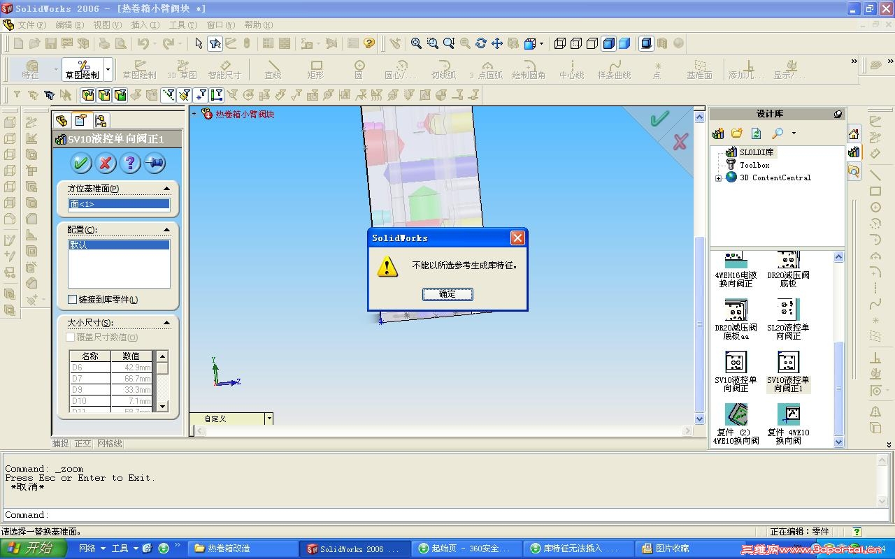
Task: Click the SolidWorks Help icon in toolbar
Action: pos(369,43)
